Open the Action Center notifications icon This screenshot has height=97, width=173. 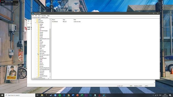pyautogui.click(x=170, y=95)
